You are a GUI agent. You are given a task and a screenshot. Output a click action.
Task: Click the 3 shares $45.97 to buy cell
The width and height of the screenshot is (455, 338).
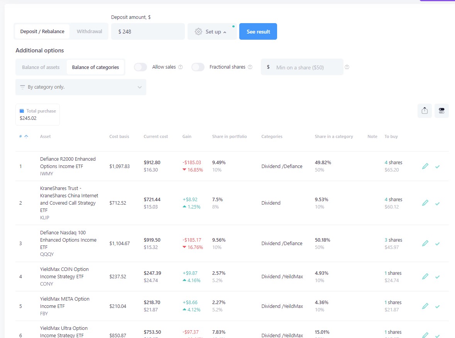(x=394, y=244)
